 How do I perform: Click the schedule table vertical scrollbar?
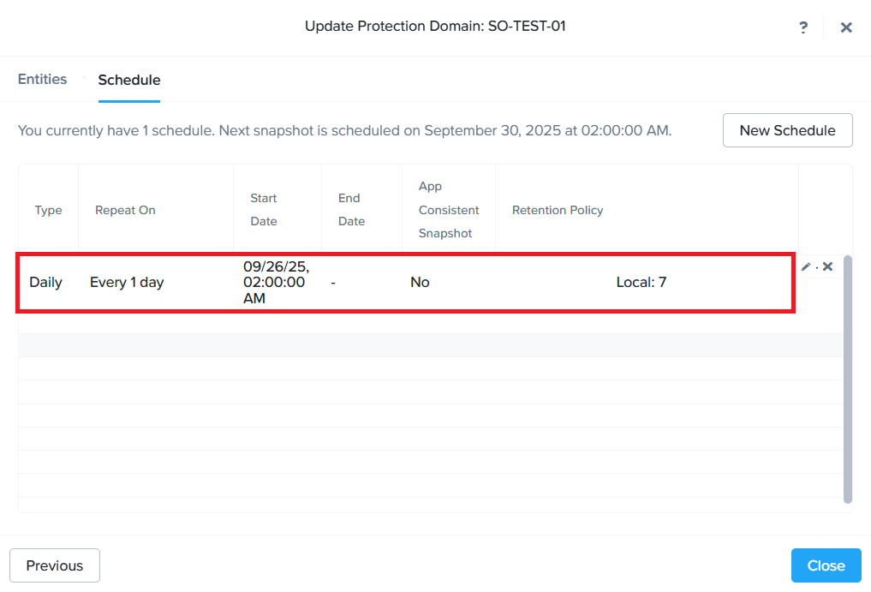click(x=848, y=378)
